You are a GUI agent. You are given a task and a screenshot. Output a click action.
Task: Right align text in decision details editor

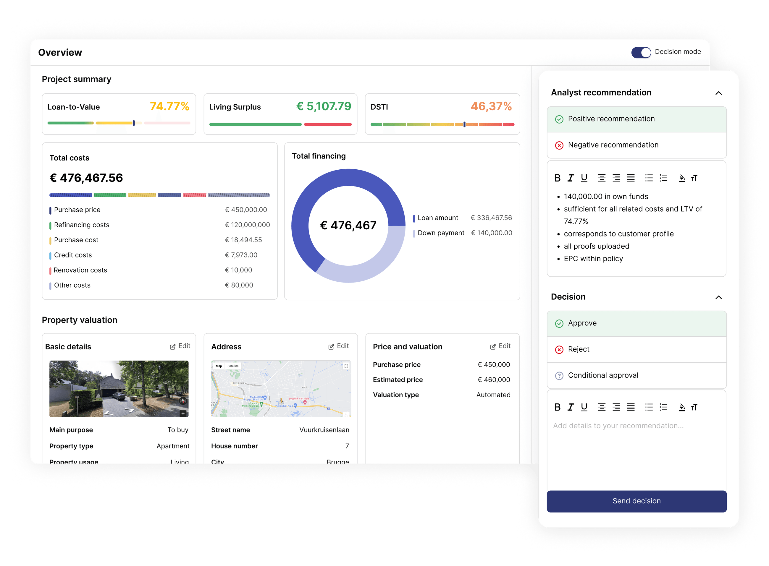pyautogui.click(x=616, y=407)
